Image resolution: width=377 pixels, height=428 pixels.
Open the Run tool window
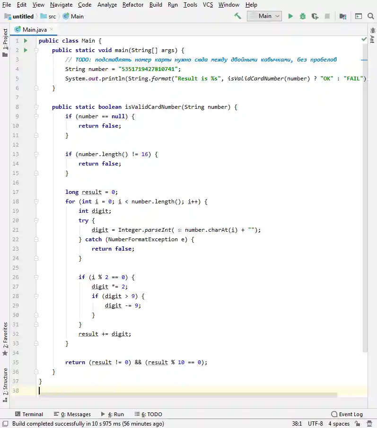[112, 414]
